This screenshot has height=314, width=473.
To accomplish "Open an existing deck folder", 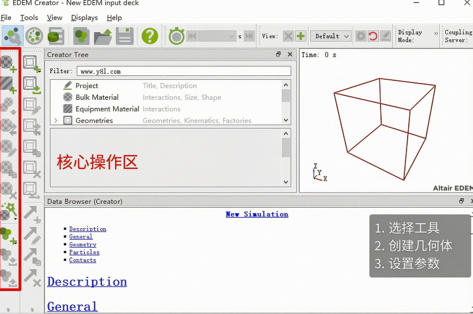I will click(x=103, y=37).
